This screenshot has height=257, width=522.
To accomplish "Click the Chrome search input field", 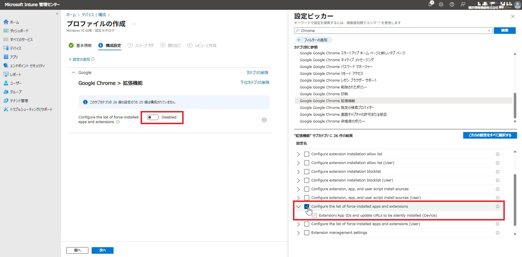I will tap(391, 31).
